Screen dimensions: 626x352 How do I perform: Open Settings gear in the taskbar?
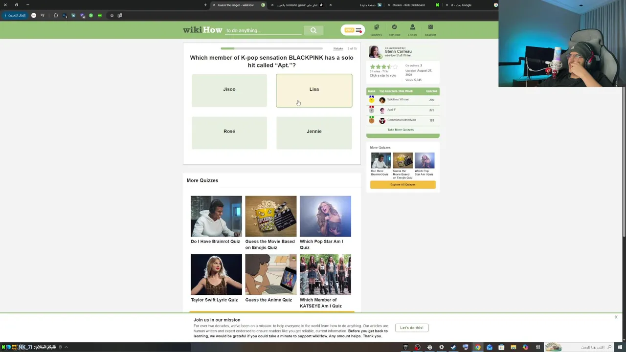tap(441, 347)
